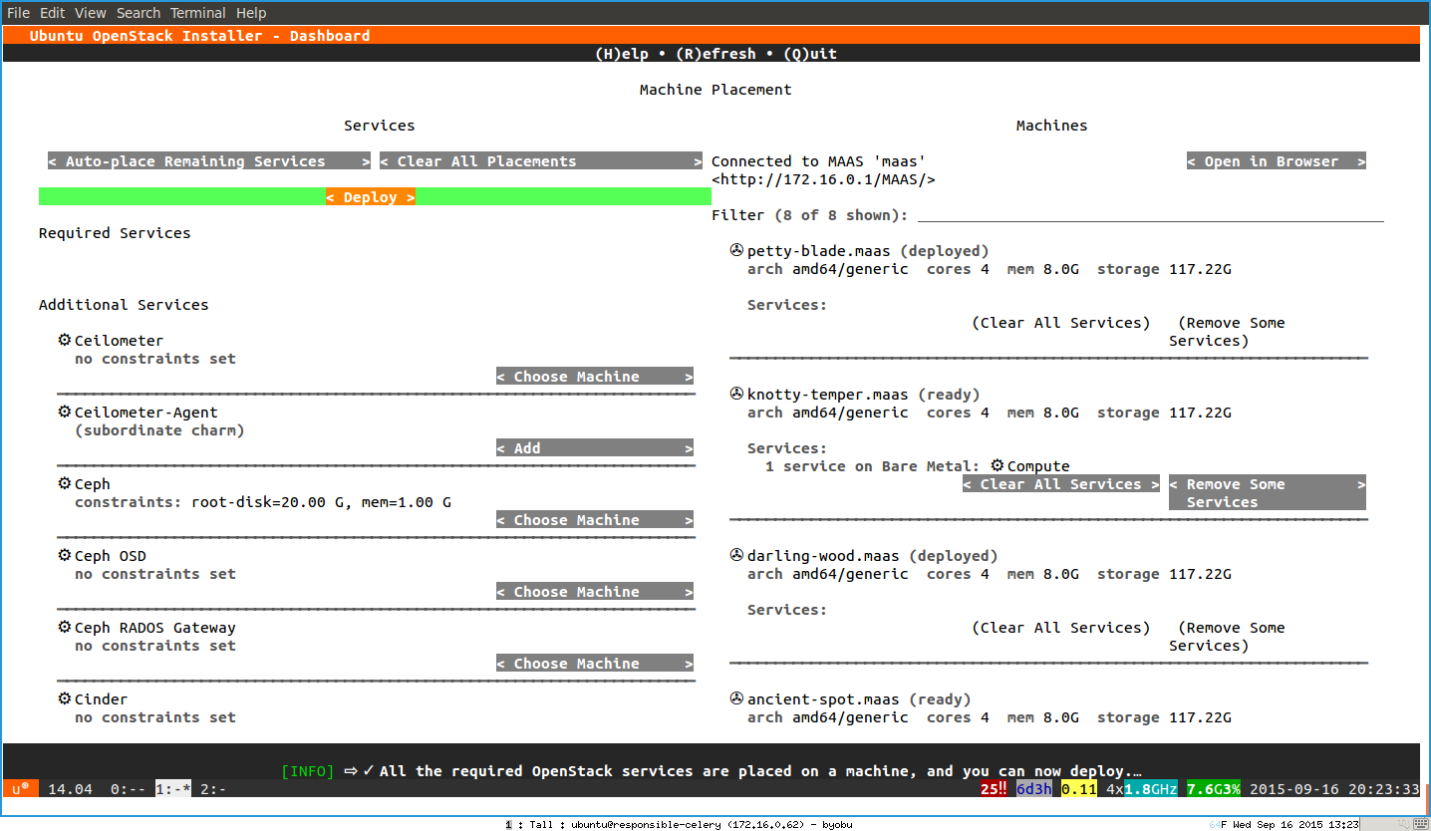The width and height of the screenshot is (1431, 831).
Task: Click the knotty-temper.maas machine name
Action: (x=828, y=395)
